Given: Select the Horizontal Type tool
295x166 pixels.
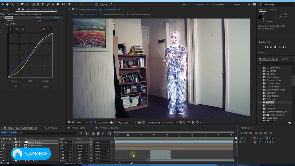Looking at the screenshot, I should pos(42,4).
